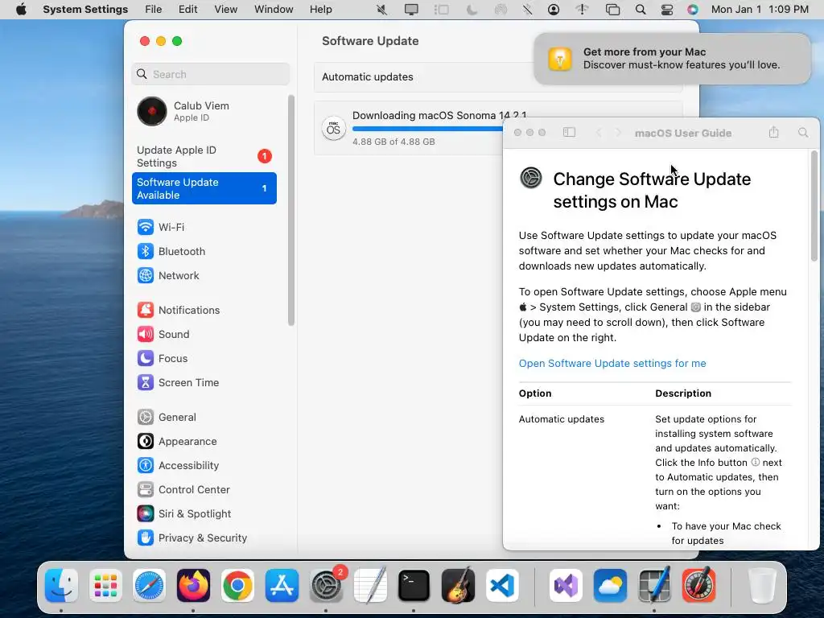The height and width of the screenshot is (618, 824).
Task: Click System Settings icon in the Dock
Action: [326, 585]
